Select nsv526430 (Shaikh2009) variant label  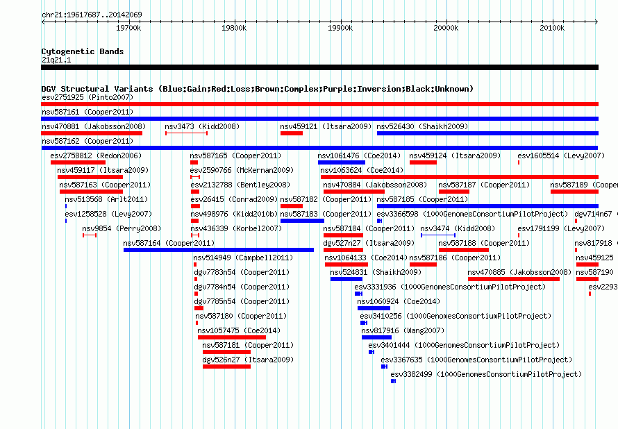pos(422,126)
